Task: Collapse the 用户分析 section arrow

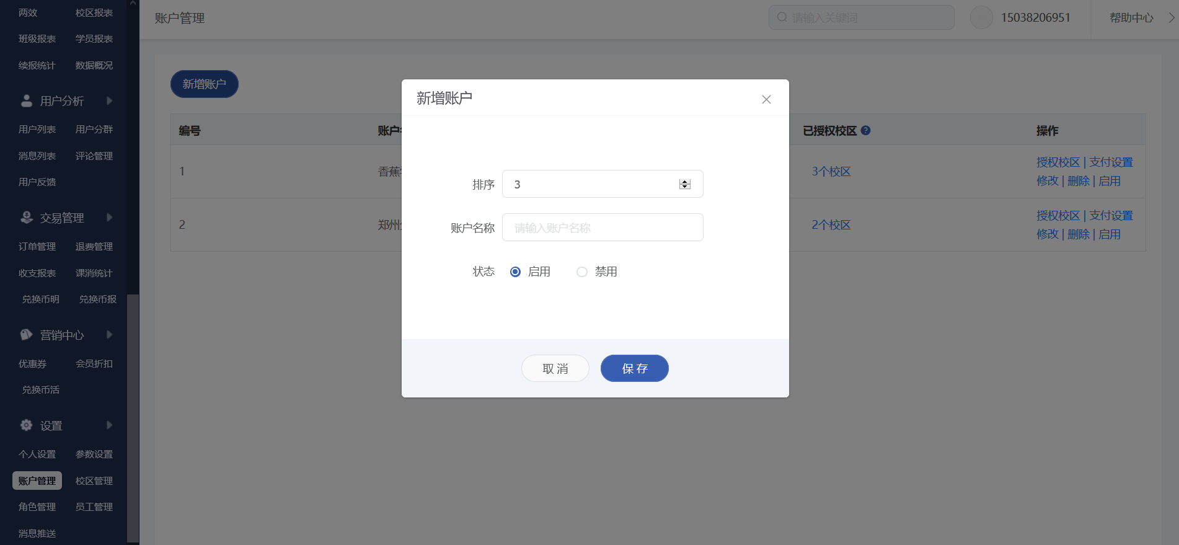Action: tap(109, 100)
